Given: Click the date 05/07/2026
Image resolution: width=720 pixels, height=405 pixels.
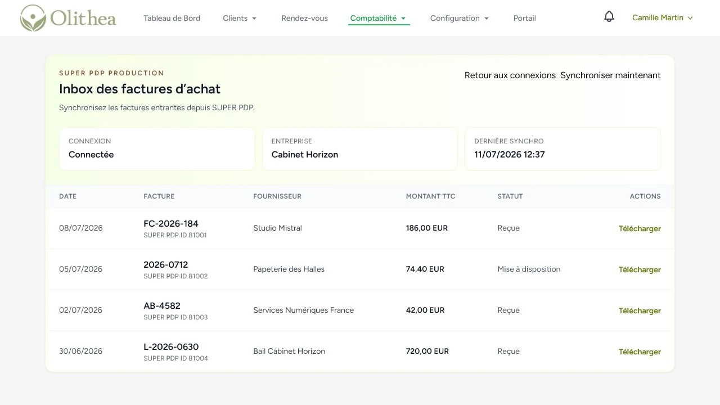Looking at the screenshot, I should coord(80,269).
